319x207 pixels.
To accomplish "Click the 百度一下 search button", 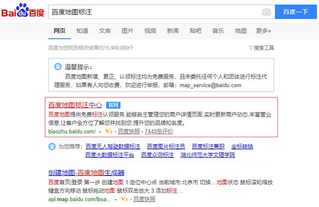I will tap(296, 12).
